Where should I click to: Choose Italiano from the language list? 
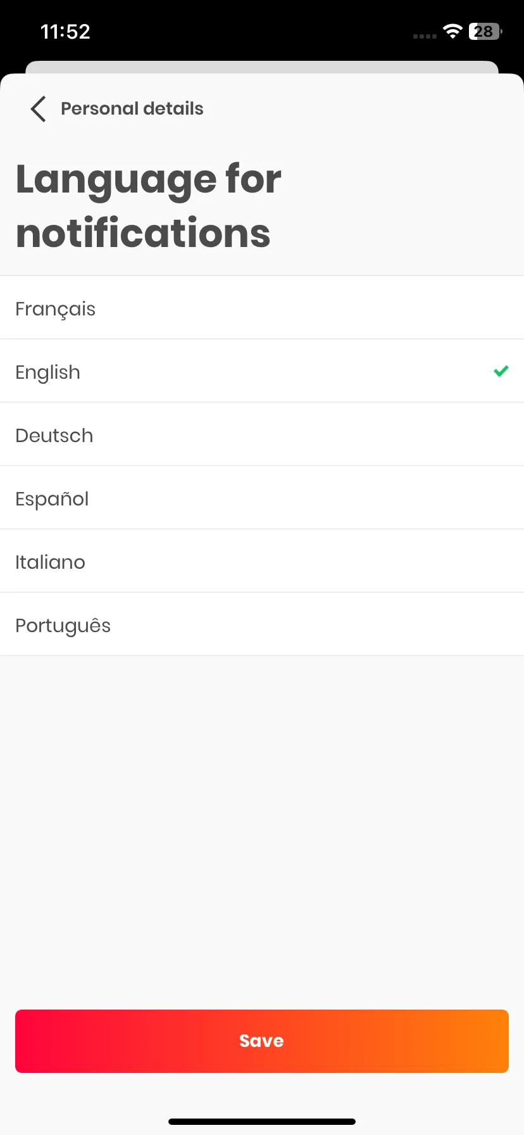coord(262,561)
